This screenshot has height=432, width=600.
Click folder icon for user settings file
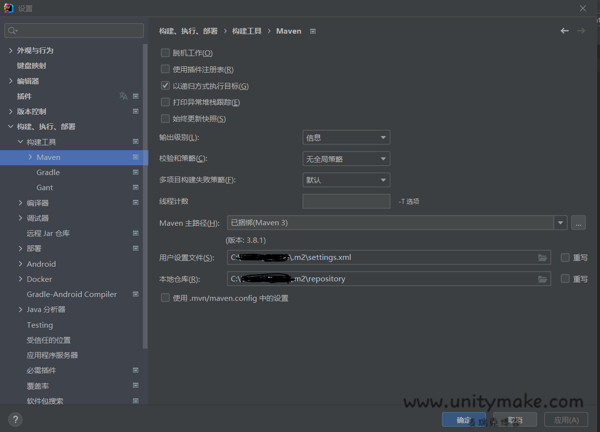pos(543,258)
